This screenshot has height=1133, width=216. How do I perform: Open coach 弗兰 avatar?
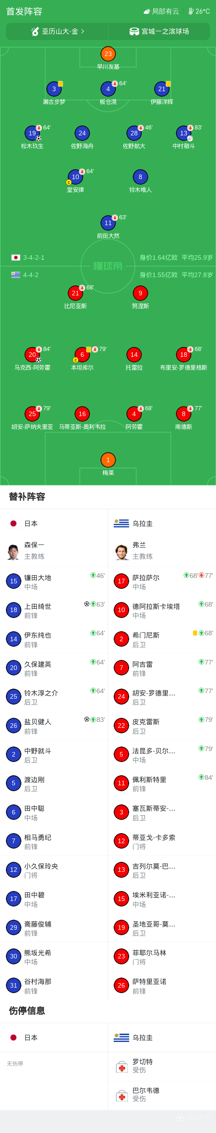click(121, 551)
